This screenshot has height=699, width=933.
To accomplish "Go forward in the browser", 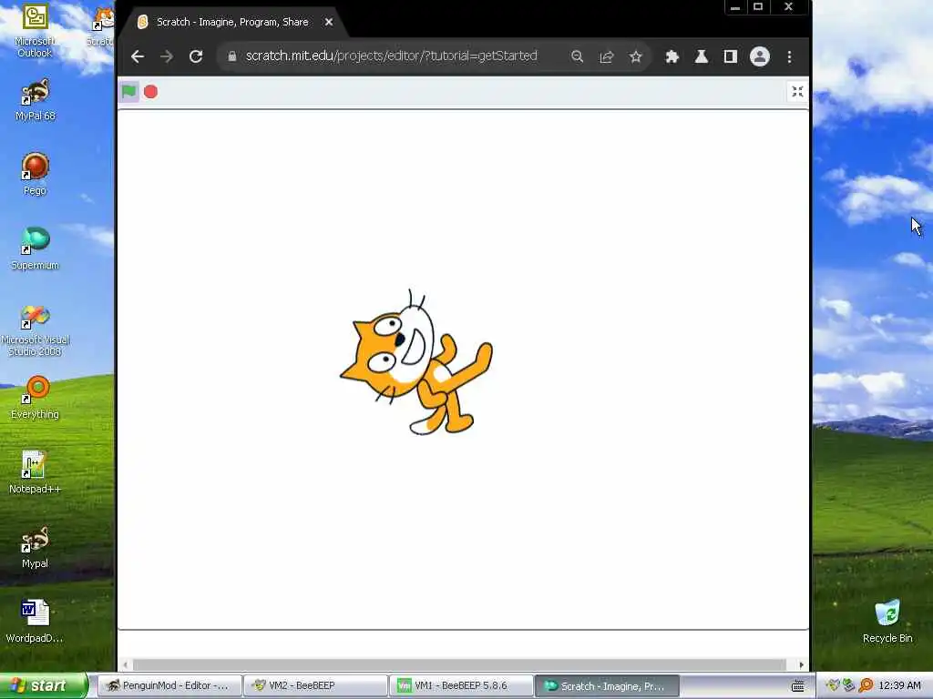I will click(167, 56).
